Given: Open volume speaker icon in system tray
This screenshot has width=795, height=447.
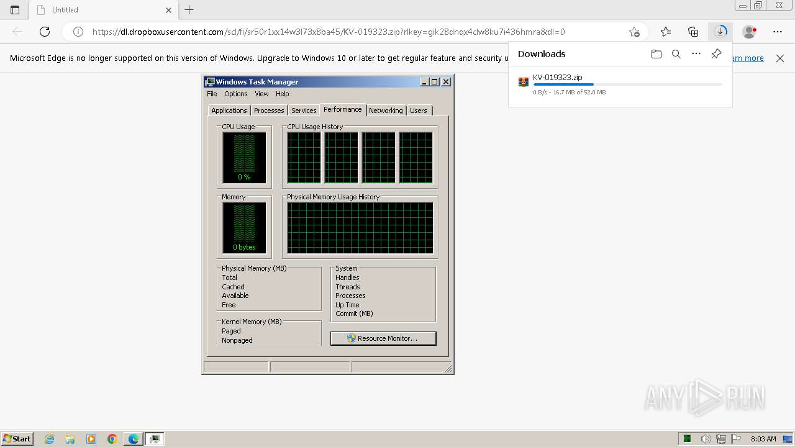Looking at the screenshot, I should pyautogui.click(x=706, y=439).
